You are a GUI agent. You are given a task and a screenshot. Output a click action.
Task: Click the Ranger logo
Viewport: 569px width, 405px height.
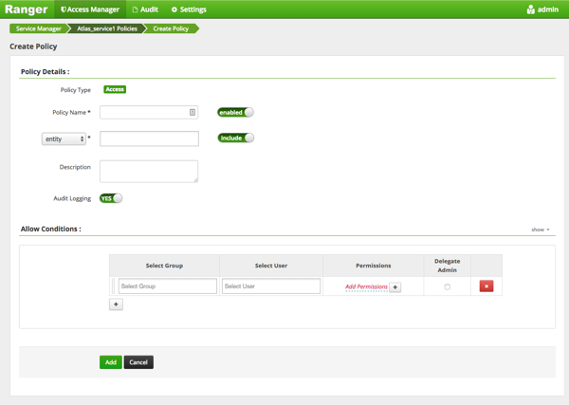[26, 9]
